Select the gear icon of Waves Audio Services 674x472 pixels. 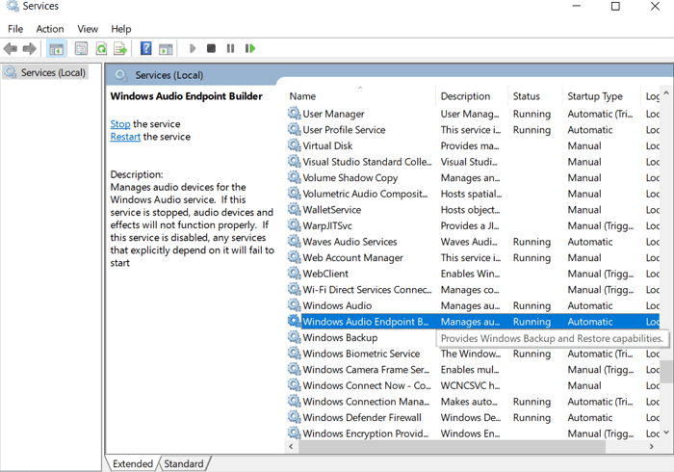(x=294, y=241)
